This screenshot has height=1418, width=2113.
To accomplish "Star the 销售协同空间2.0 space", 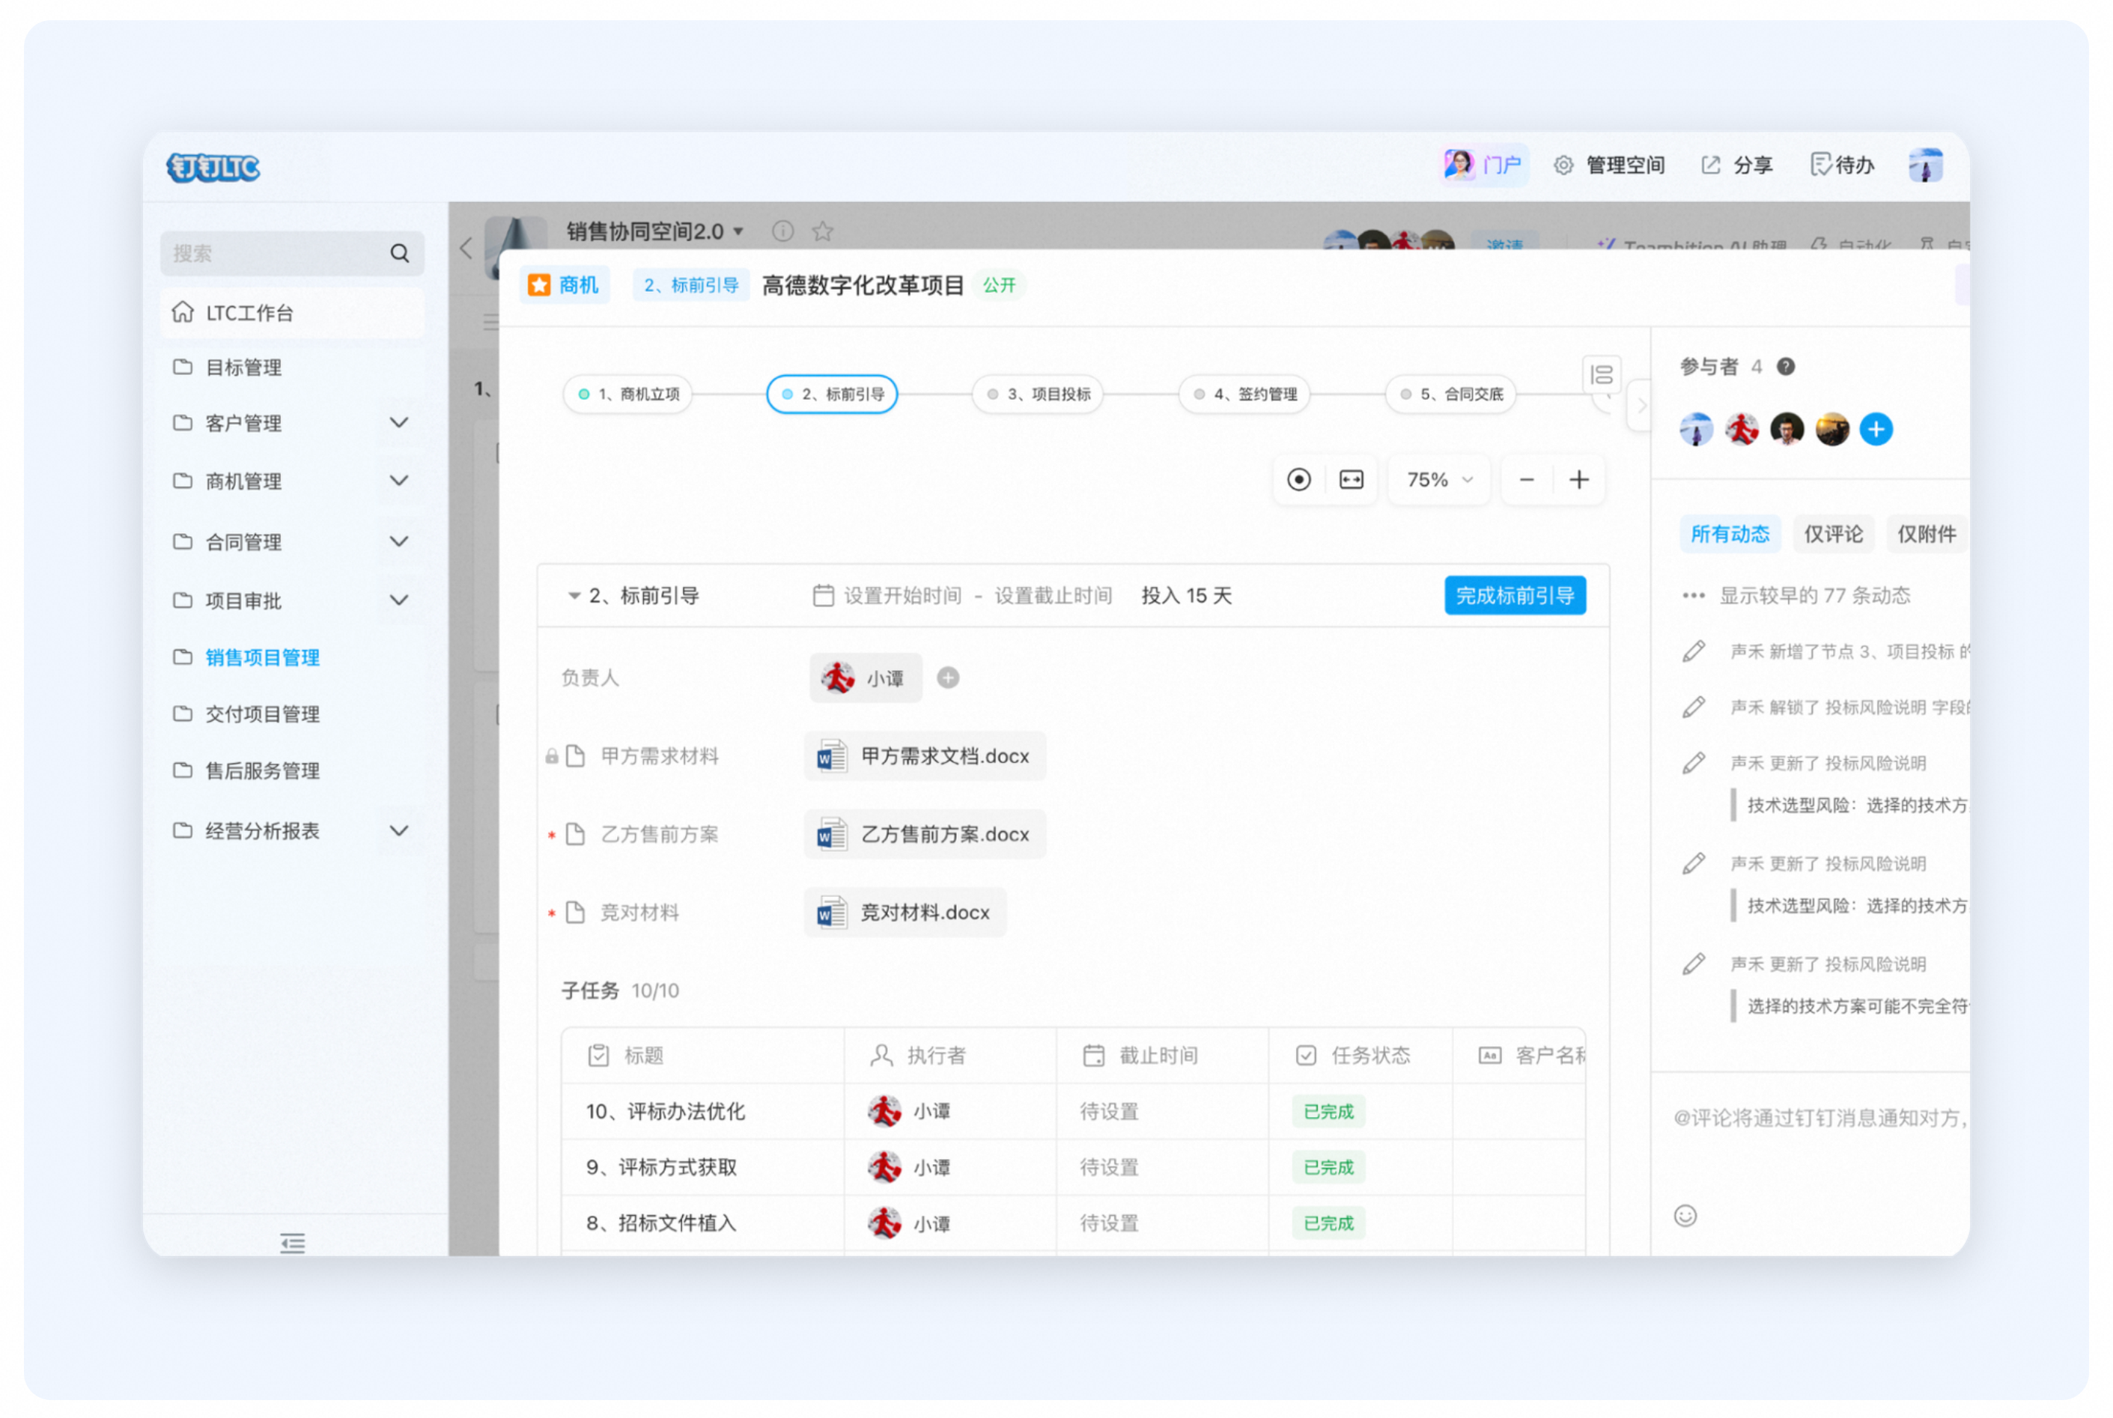I will (822, 231).
